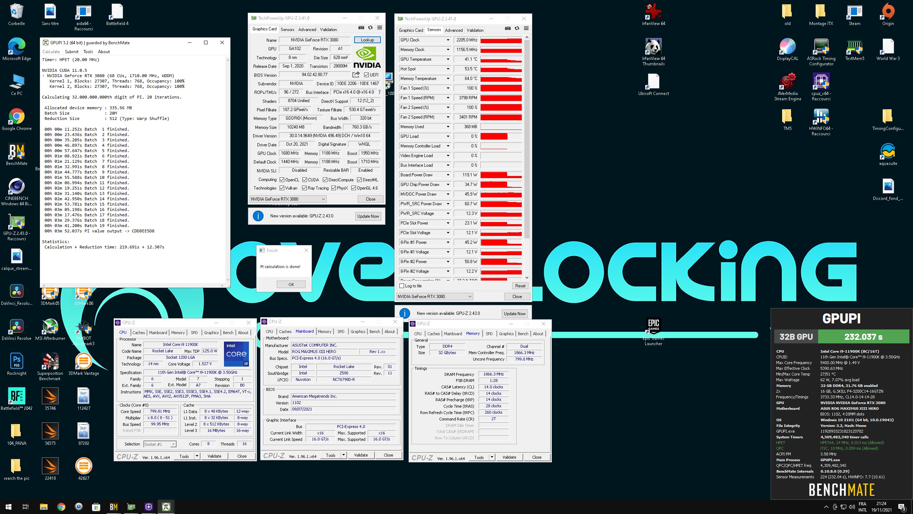Open Epic Games Launcher desktop icon
The width and height of the screenshot is (913, 514).
coord(653,332)
